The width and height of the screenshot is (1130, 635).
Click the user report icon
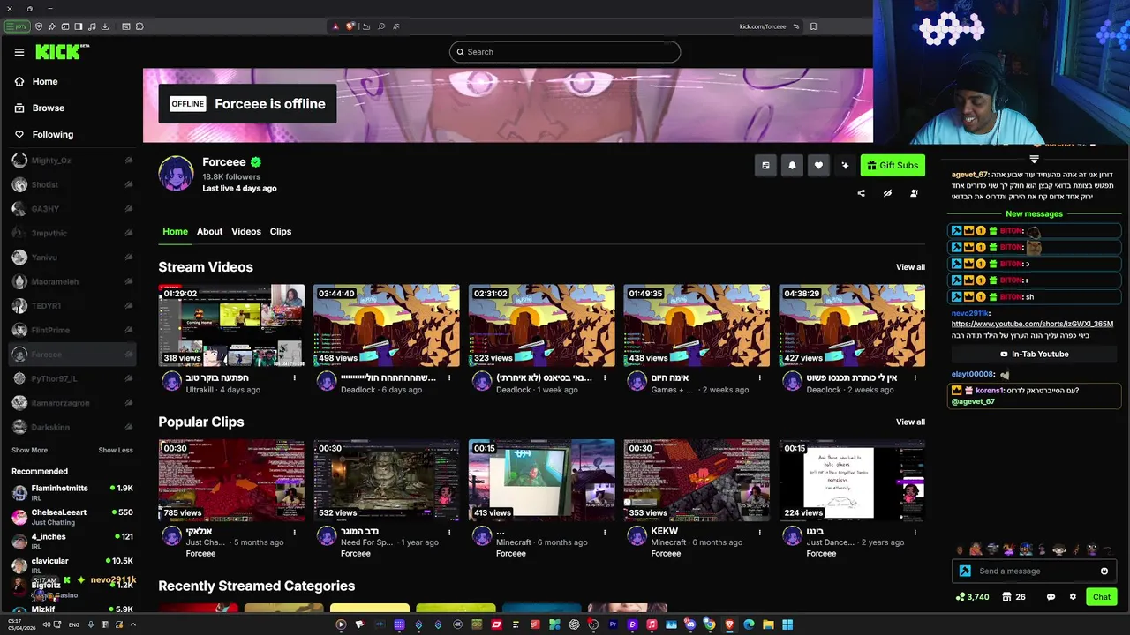click(914, 193)
